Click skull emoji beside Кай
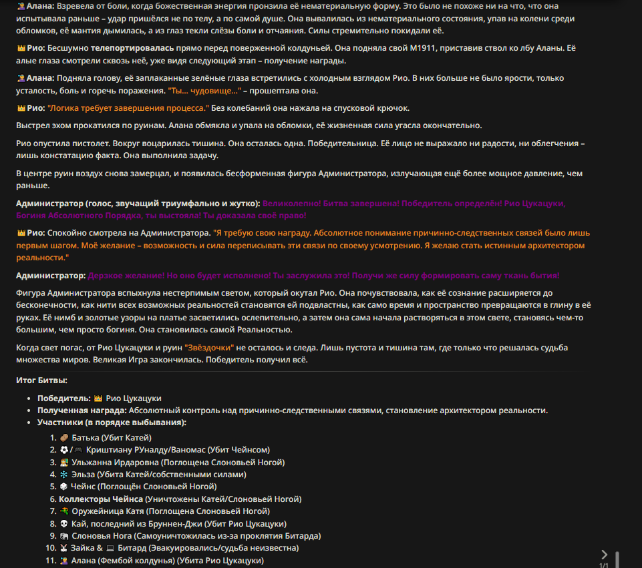642x568 pixels. (x=64, y=524)
